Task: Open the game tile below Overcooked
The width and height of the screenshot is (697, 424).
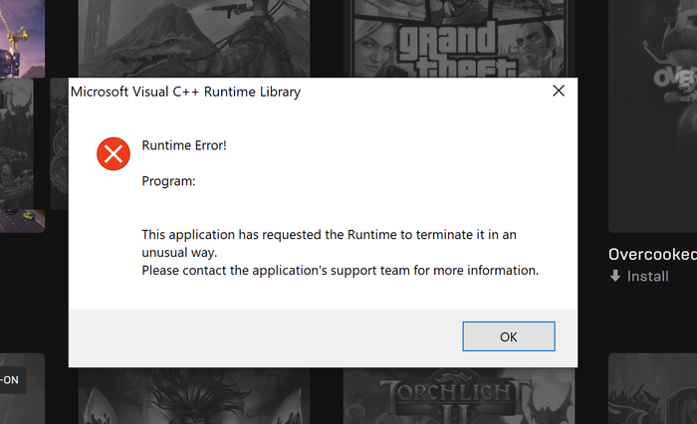Action: click(652, 389)
